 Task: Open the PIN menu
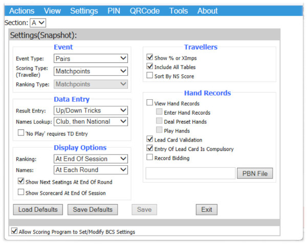coord(115,11)
